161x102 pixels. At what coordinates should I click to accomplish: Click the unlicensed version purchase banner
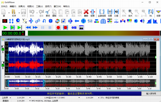[71, 94]
